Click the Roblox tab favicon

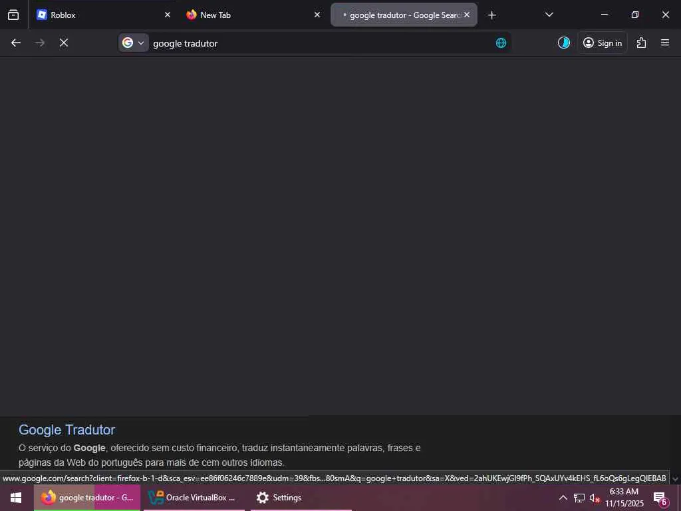pos(42,15)
